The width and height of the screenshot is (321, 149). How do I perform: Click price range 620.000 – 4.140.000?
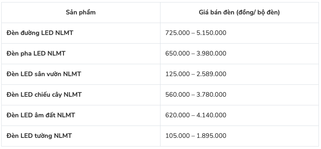coord(196,115)
